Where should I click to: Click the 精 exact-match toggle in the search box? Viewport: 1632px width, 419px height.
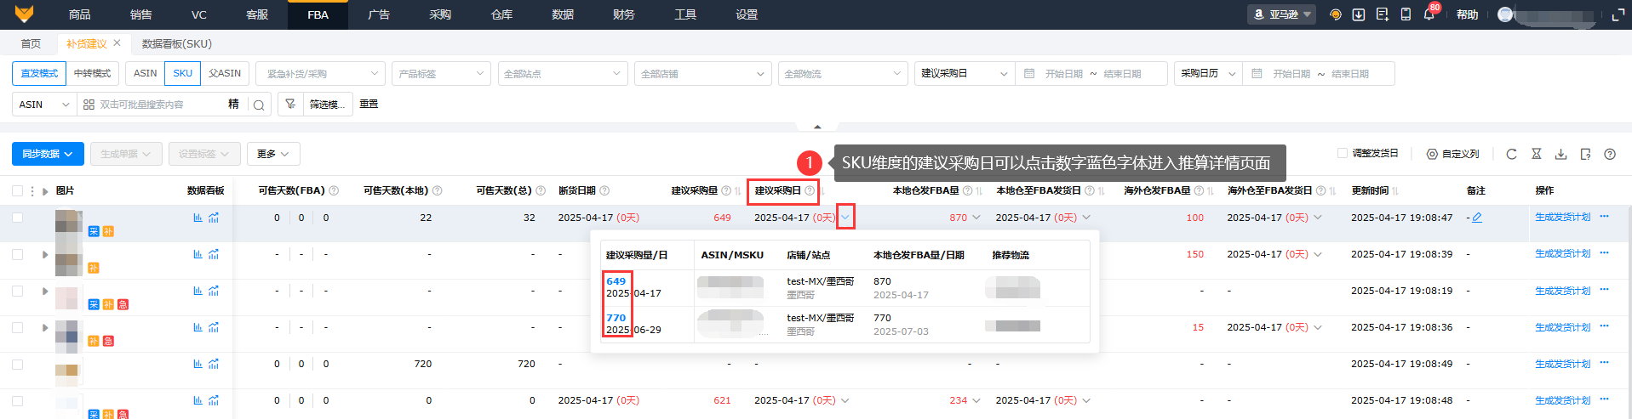tap(233, 104)
